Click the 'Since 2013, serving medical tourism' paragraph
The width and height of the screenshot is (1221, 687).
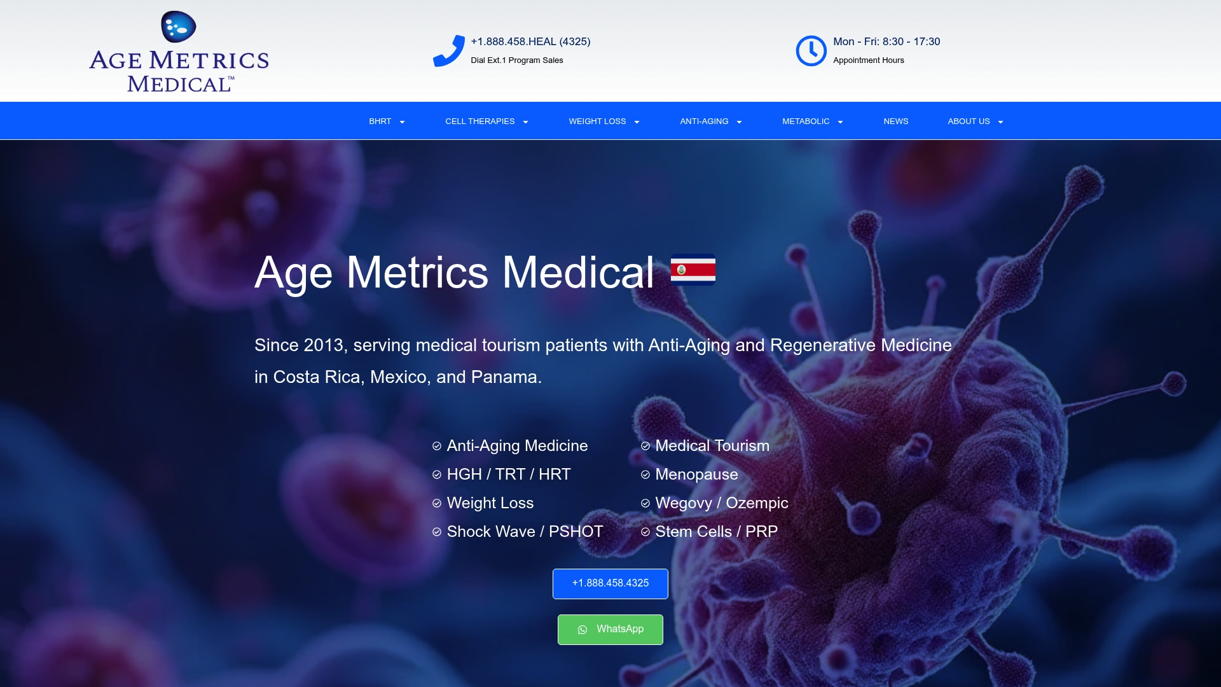click(603, 361)
